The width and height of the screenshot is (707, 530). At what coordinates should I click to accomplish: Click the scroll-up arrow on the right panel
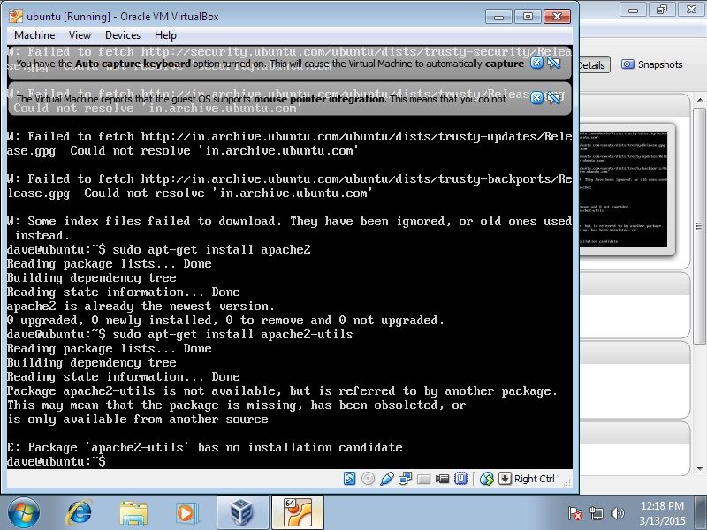[701, 102]
